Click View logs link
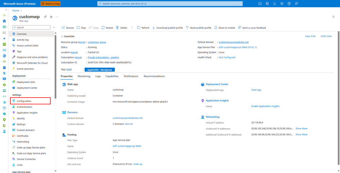 pos(256,90)
